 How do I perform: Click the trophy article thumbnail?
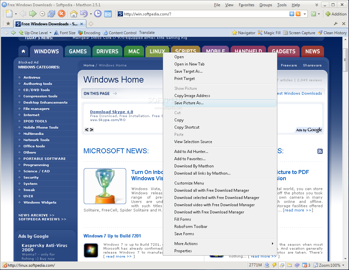pyautogui.click(x=105, y=186)
